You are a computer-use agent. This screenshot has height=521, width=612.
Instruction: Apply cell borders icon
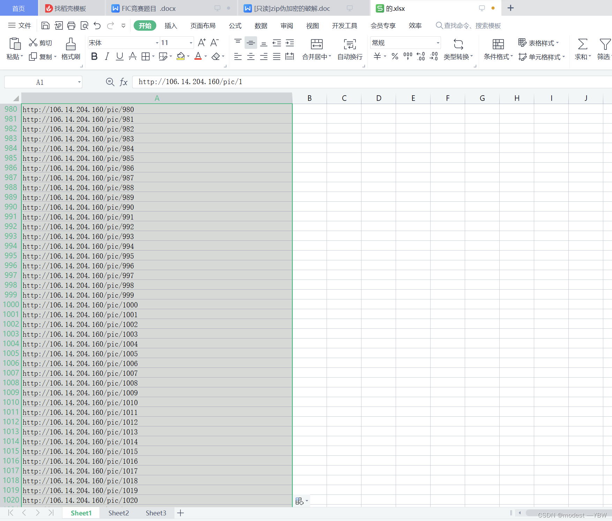pyautogui.click(x=145, y=56)
